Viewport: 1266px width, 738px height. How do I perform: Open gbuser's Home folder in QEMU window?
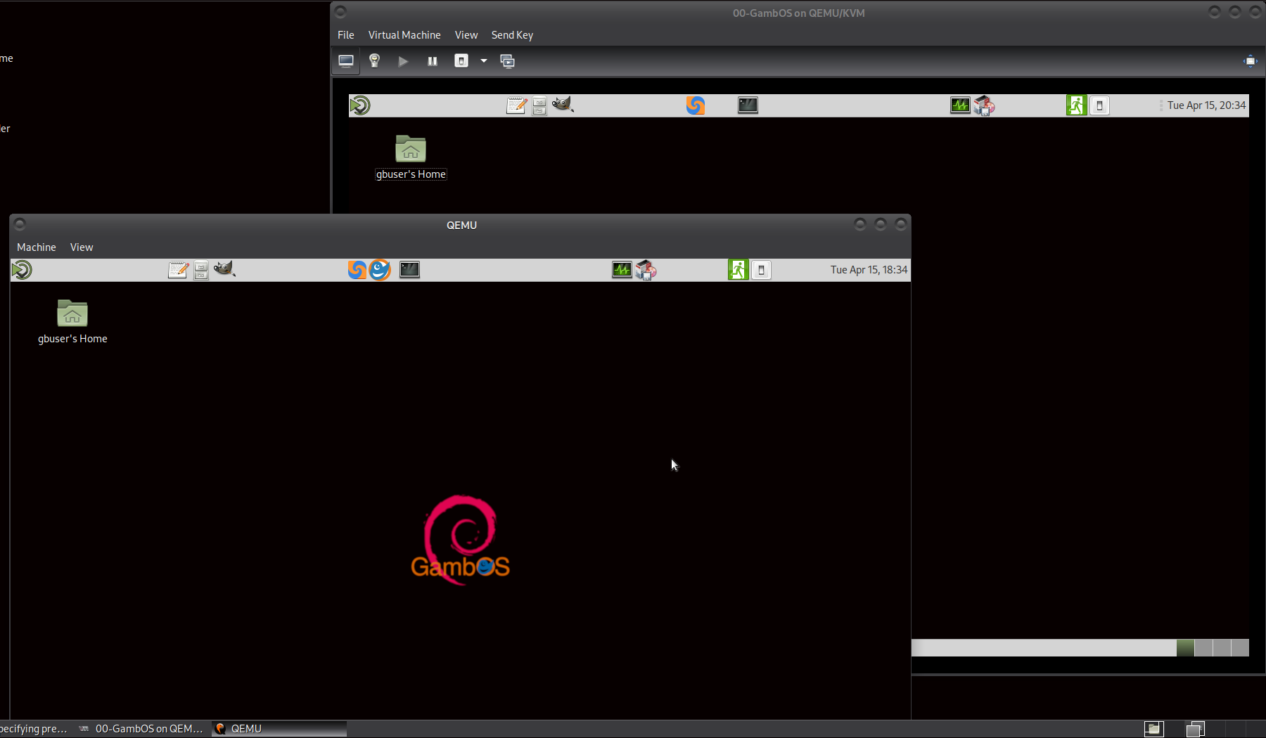(x=72, y=314)
